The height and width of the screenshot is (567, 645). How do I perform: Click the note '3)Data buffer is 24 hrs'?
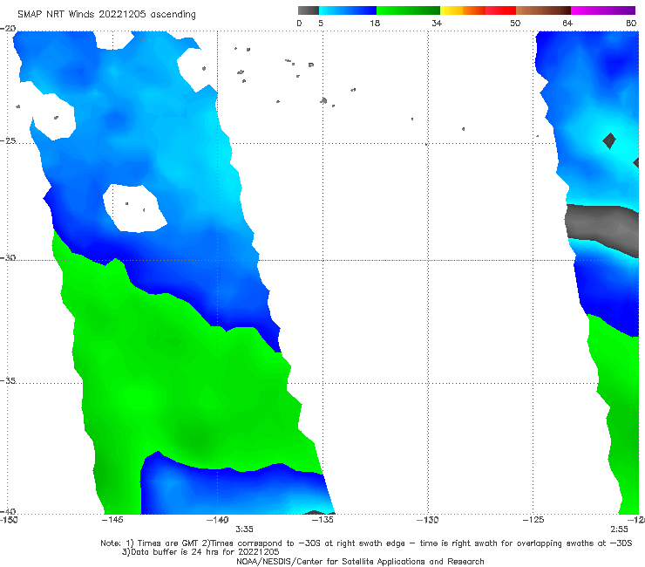coord(200,552)
